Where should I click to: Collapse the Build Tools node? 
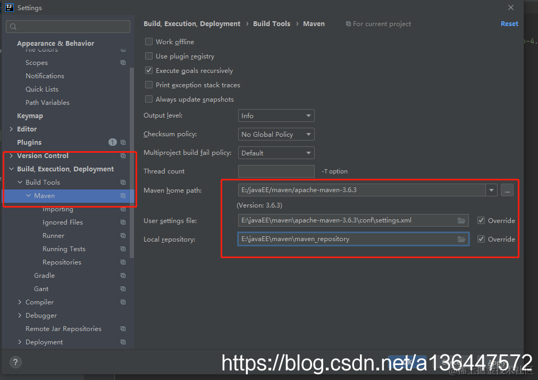(x=20, y=183)
